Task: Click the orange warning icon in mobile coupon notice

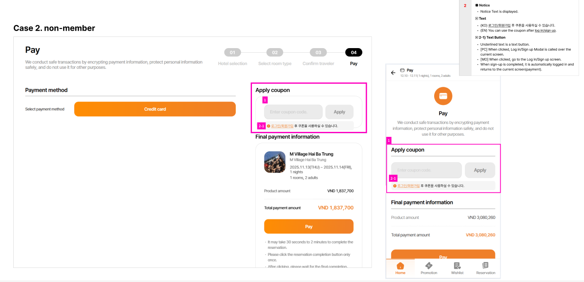Action: pyautogui.click(x=395, y=186)
